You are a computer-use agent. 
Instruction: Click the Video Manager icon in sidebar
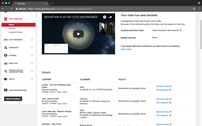click(x=6, y=19)
